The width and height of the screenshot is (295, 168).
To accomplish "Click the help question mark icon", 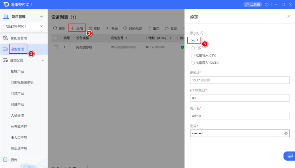I will [267, 5].
